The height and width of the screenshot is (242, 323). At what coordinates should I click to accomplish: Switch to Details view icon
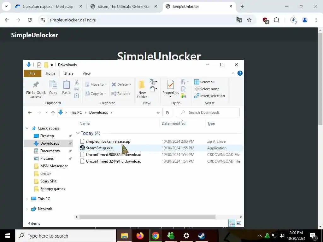click(x=232, y=223)
